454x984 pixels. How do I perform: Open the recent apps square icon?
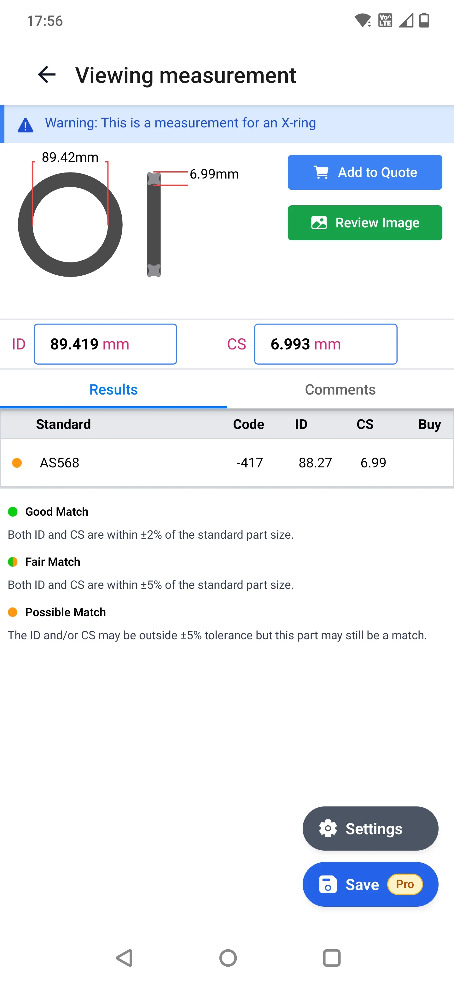[331, 958]
